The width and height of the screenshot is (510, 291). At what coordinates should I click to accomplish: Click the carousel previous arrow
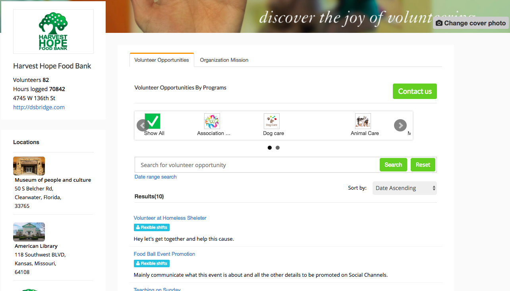tap(142, 126)
